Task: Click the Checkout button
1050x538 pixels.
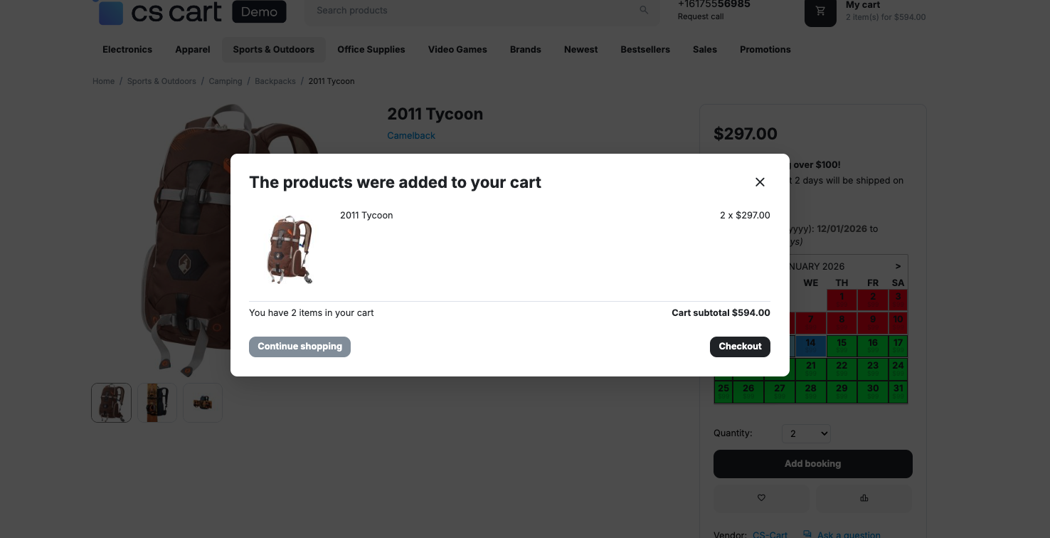Action: [x=740, y=347]
